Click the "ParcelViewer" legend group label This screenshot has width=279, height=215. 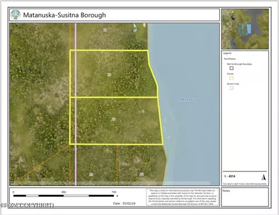[x=230, y=59]
